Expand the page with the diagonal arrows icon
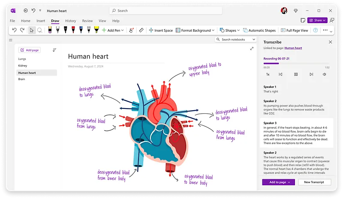This screenshot has width=343, height=199. 252,48
